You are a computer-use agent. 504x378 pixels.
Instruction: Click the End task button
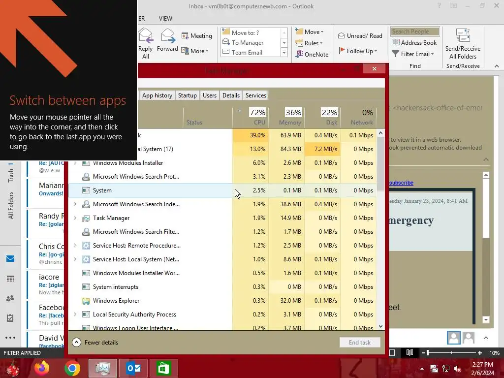click(x=360, y=343)
